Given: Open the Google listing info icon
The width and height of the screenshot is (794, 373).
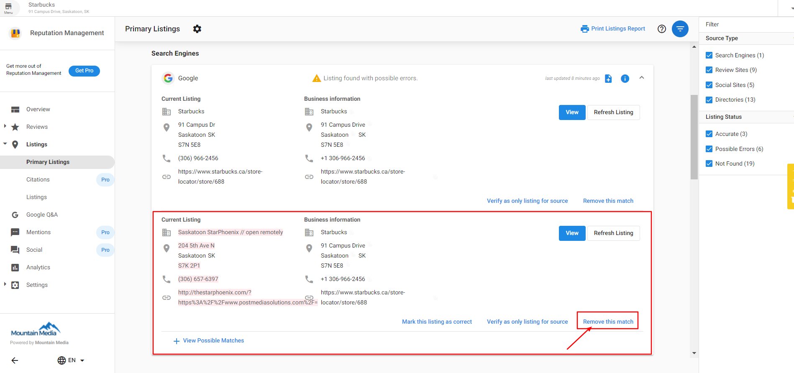Looking at the screenshot, I should point(625,79).
